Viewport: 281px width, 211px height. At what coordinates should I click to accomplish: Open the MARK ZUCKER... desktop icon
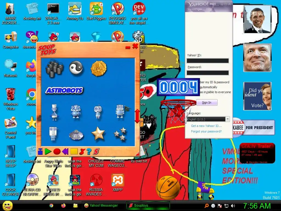[x=10, y=14]
